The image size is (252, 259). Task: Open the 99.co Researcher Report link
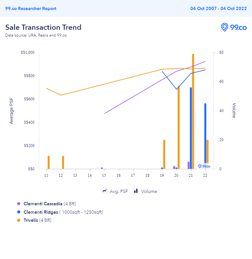[31, 9]
